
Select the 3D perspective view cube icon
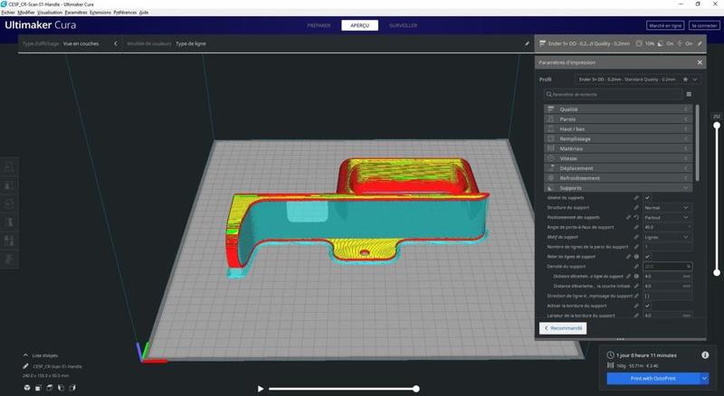coord(27,388)
